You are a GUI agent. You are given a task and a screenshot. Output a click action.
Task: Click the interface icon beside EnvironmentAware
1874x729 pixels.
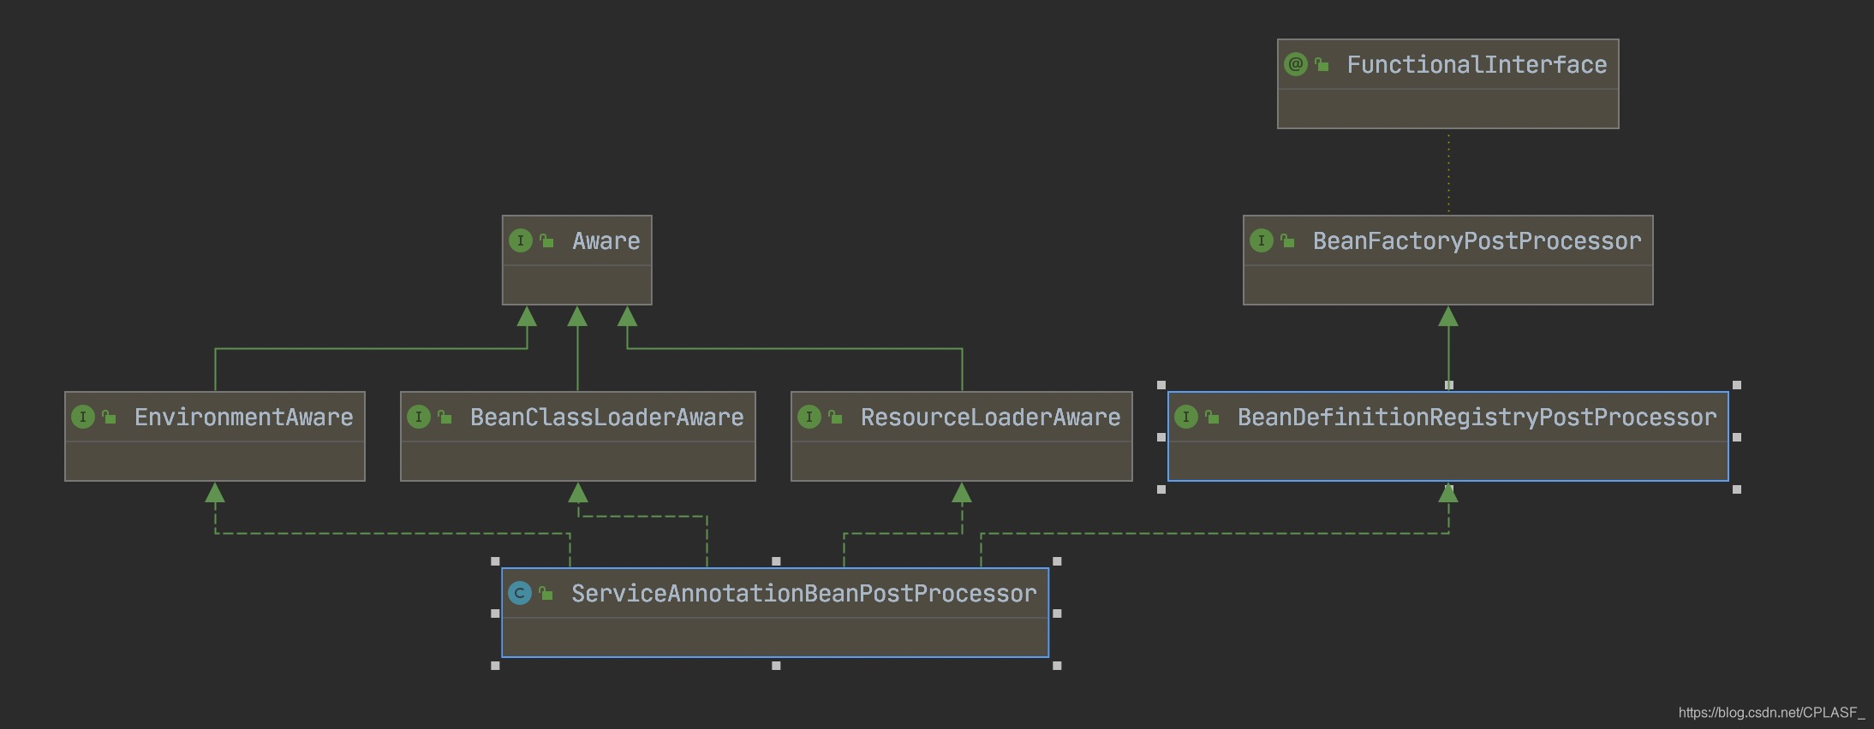(83, 417)
